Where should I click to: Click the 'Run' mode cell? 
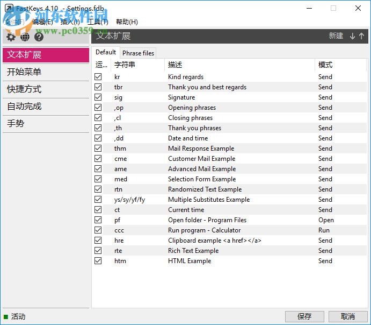(324, 230)
